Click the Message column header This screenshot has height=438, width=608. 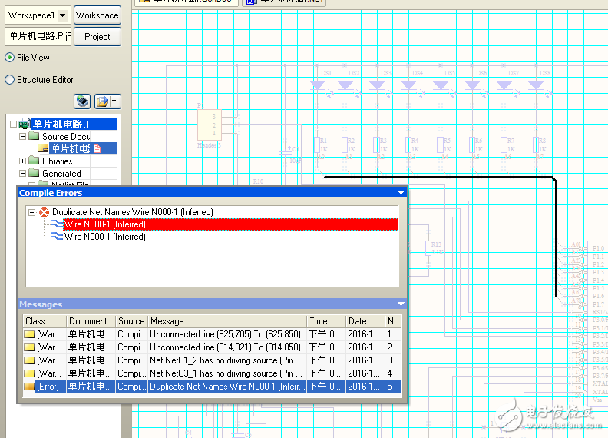(227, 321)
